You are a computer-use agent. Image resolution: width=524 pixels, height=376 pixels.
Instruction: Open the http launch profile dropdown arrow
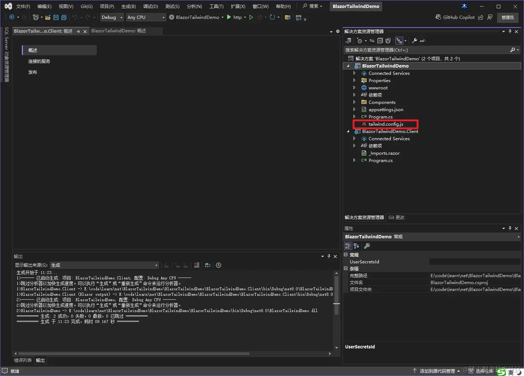245,17
